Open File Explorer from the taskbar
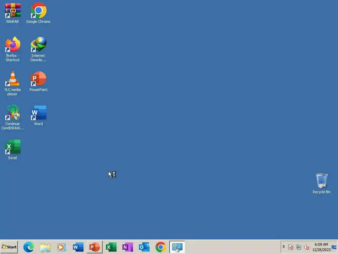Viewport: 338px width, 254px height. coord(45,247)
